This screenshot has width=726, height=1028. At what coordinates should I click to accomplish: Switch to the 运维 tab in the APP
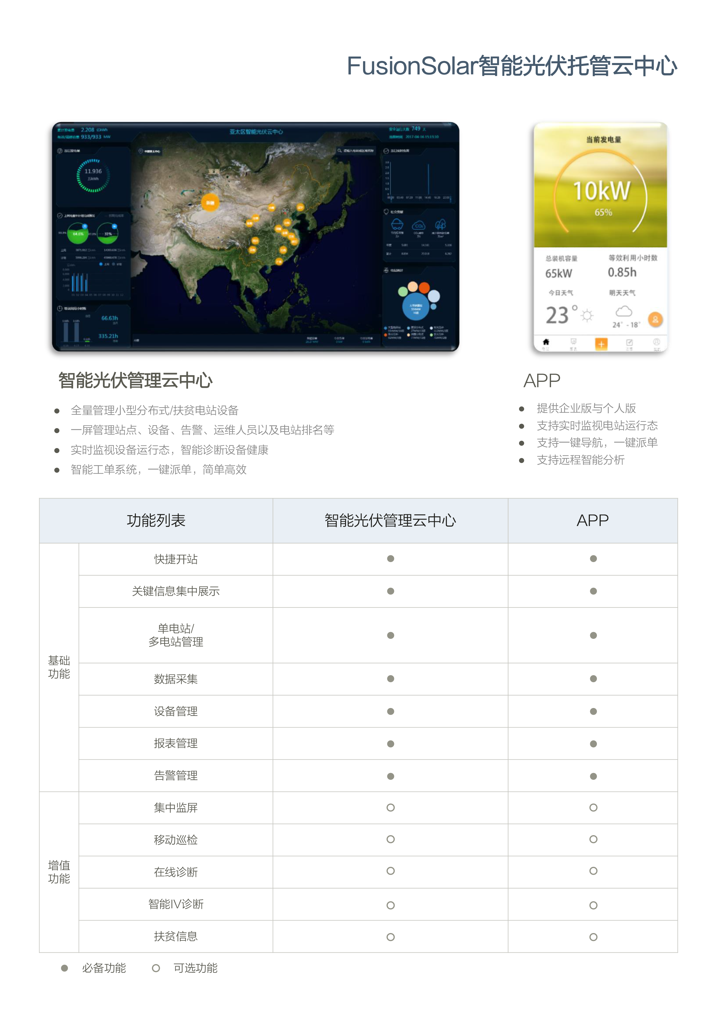click(630, 343)
